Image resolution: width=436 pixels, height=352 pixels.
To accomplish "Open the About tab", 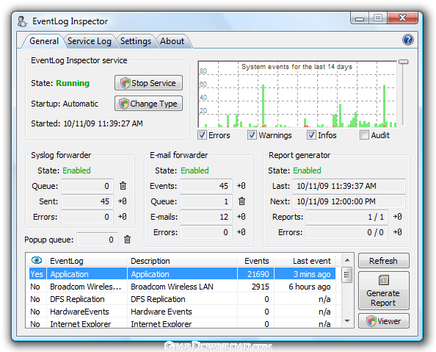I will point(172,41).
